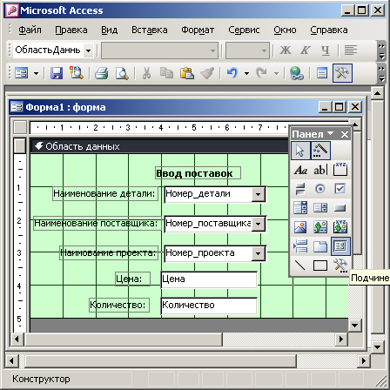The height and width of the screenshot is (390, 390).
Task: Expand the Номер_детали combo box arrow
Action: tap(259, 194)
